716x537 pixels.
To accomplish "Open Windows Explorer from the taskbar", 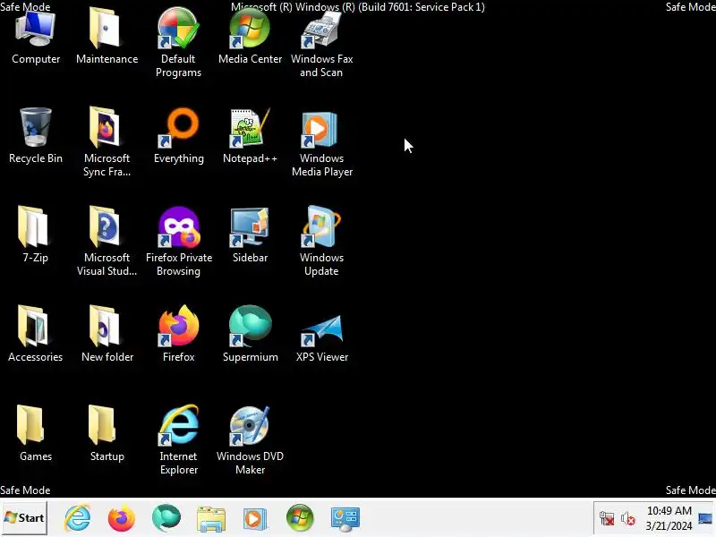I will 211,519.
